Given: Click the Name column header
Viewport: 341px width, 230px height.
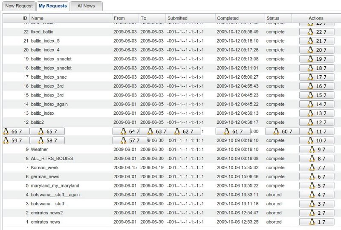Looking at the screenshot, I should (x=71, y=18).
